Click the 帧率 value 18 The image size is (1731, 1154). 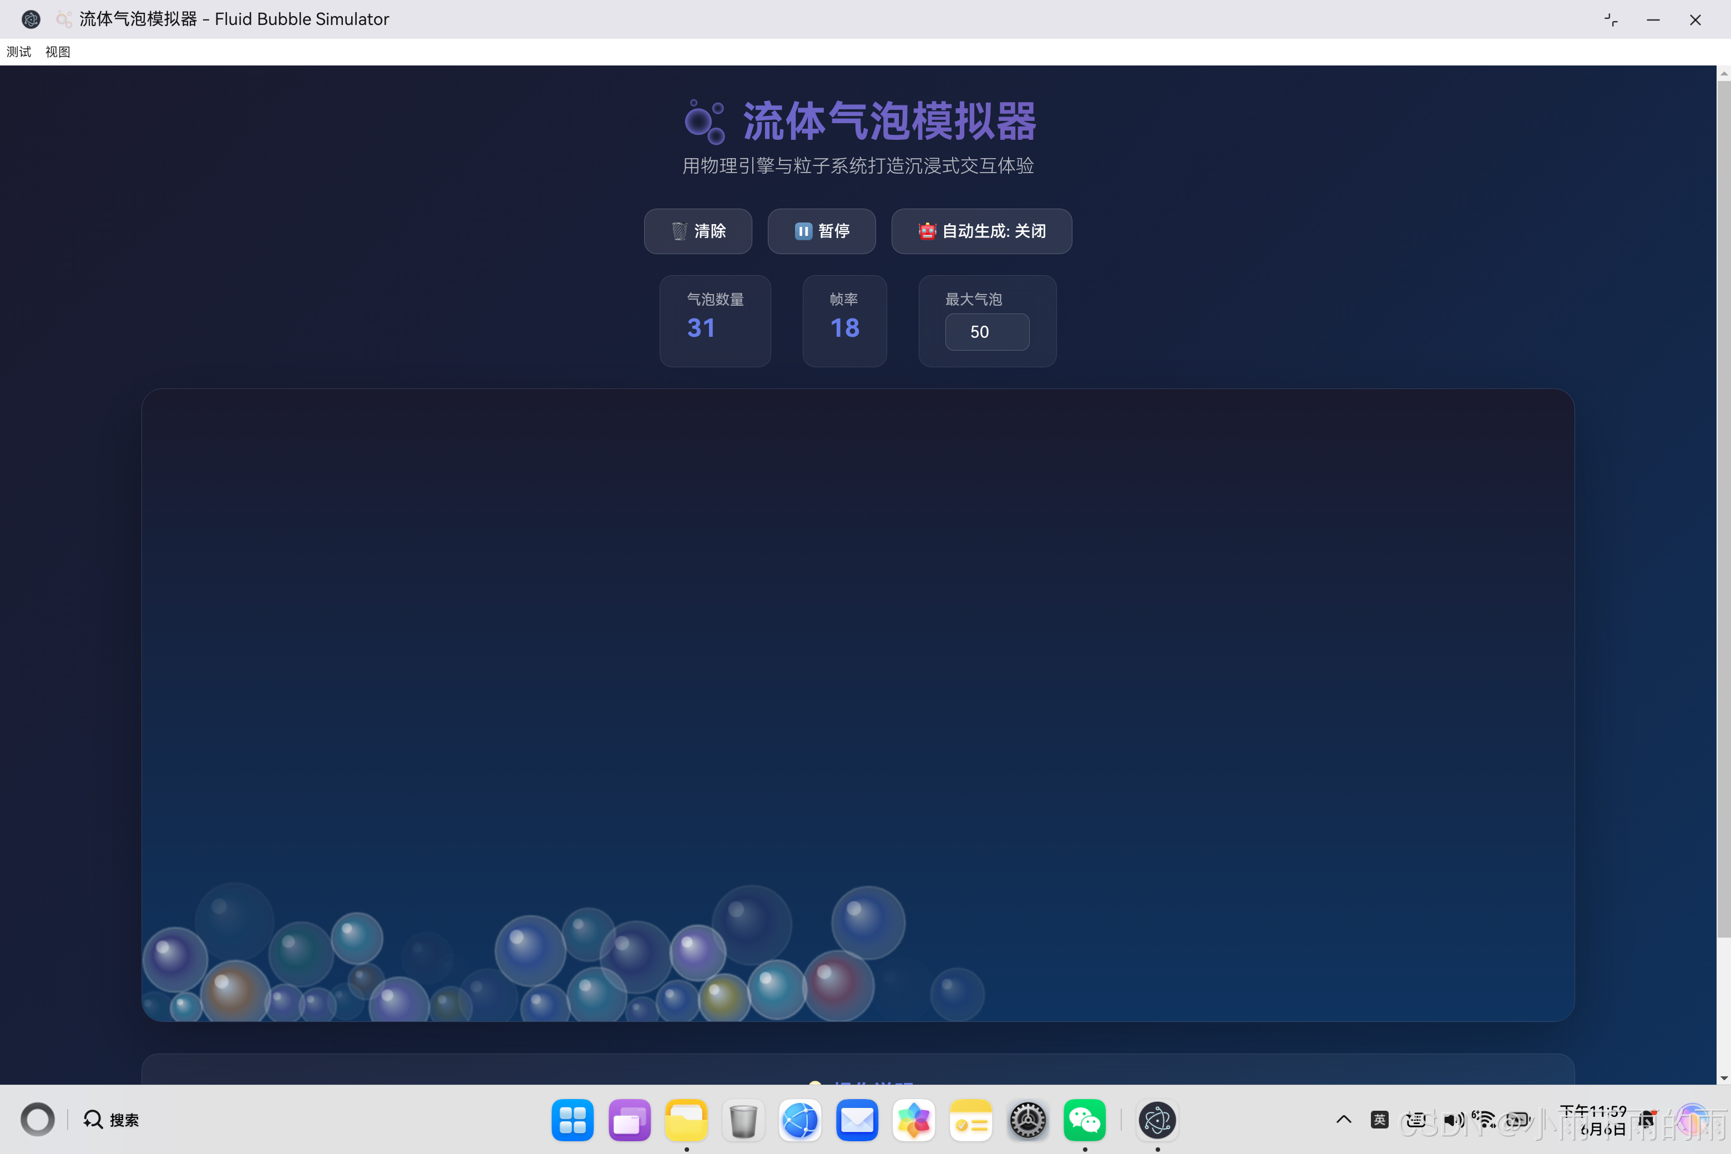point(844,327)
